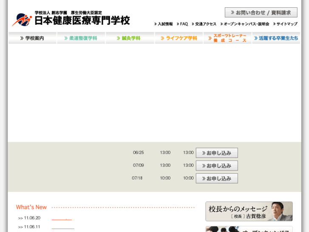Image resolution: width=309 pixels, height=232 pixels.
Task: Open 日本健康医療専門学校 home title
Action: (x=82, y=20)
